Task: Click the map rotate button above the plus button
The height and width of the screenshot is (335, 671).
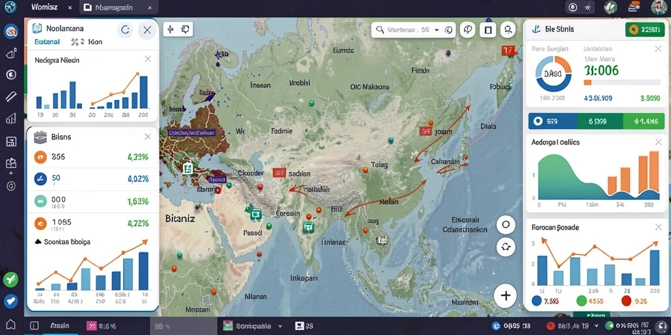Action: pyautogui.click(x=506, y=247)
